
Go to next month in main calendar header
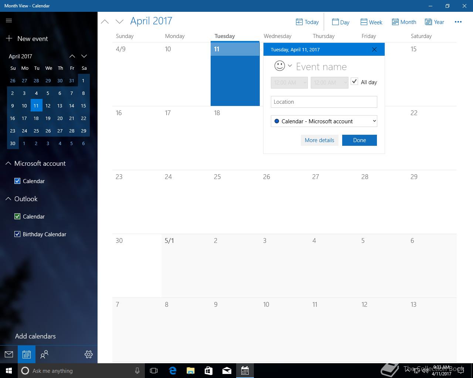point(119,22)
